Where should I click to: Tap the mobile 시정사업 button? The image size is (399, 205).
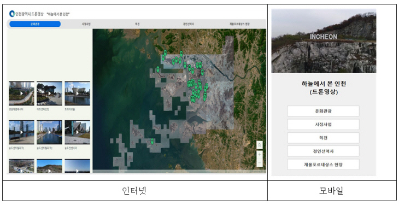coord(323,125)
